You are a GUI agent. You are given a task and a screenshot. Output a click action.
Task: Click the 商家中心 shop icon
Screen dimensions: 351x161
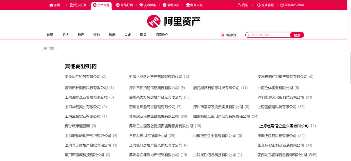pos(188,5)
